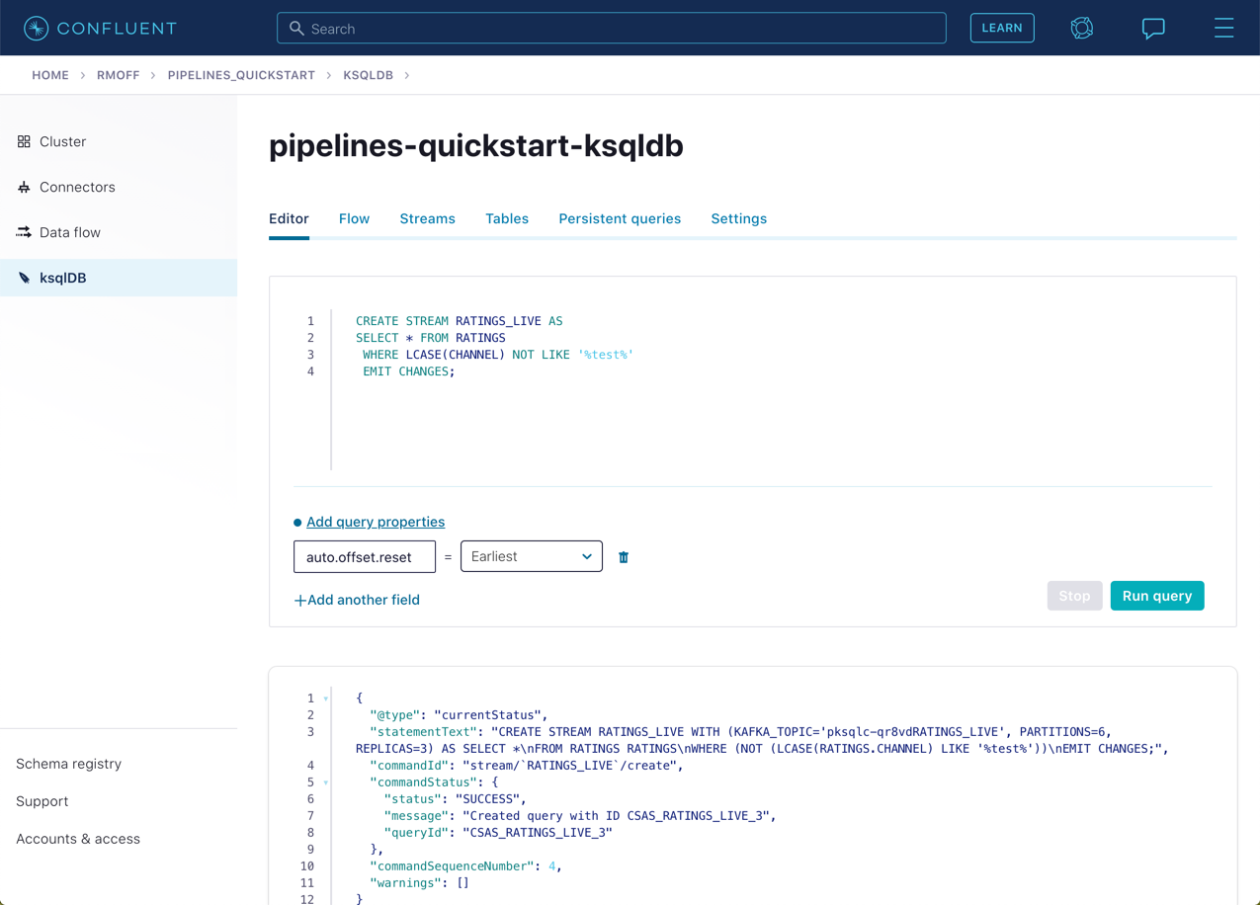Click the Data flow arrow icon
This screenshot has width=1260, height=905.
(x=24, y=232)
